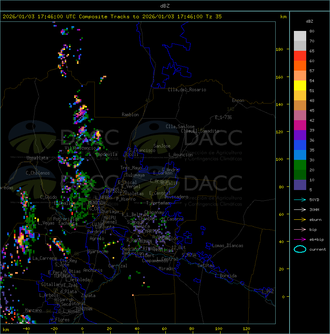
Task: Click the 'Potrerillos' map label
Action: click(x=66, y=219)
